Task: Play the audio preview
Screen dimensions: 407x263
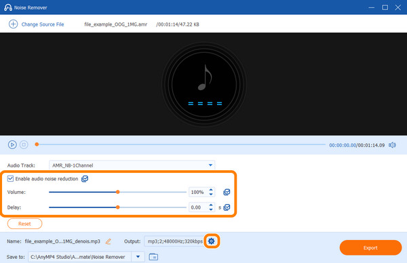Action: coord(12,145)
